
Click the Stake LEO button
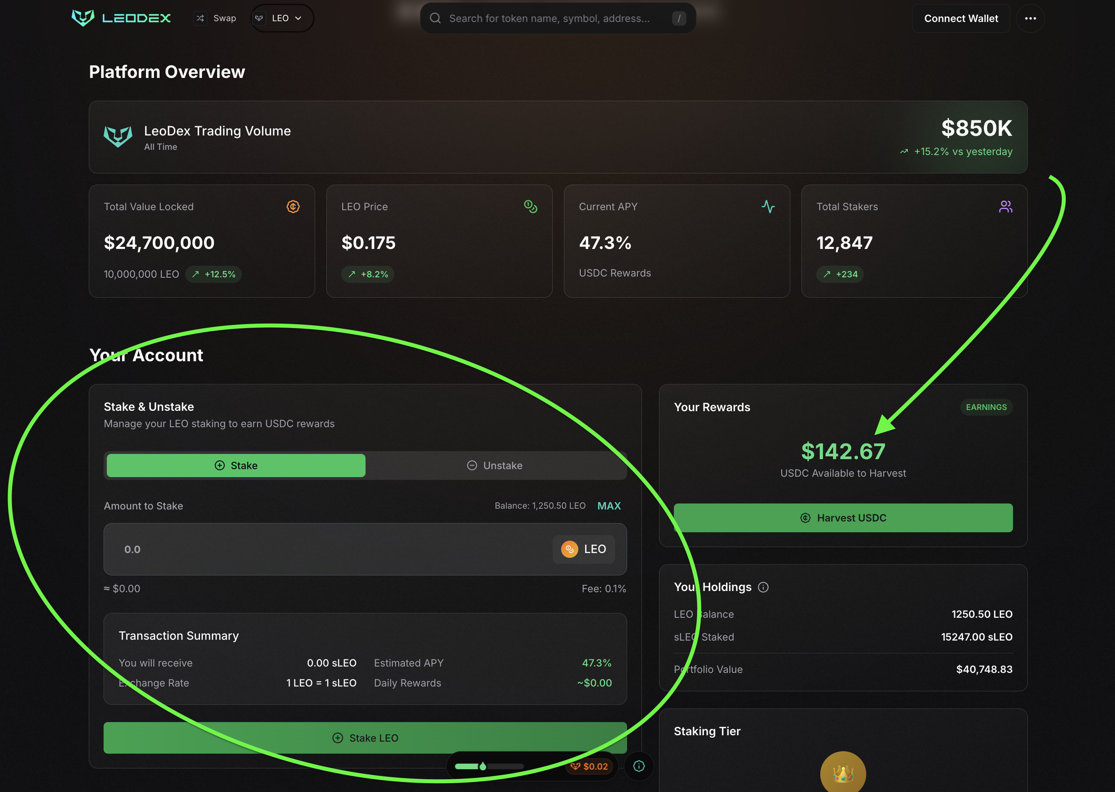tap(365, 738)
